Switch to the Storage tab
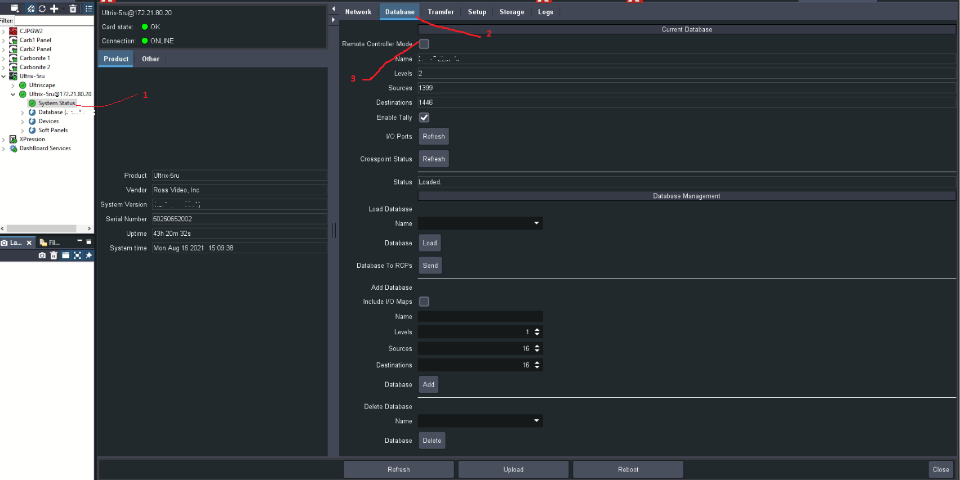960x480 pixels. pyautogui.click(x=512, y=12)
